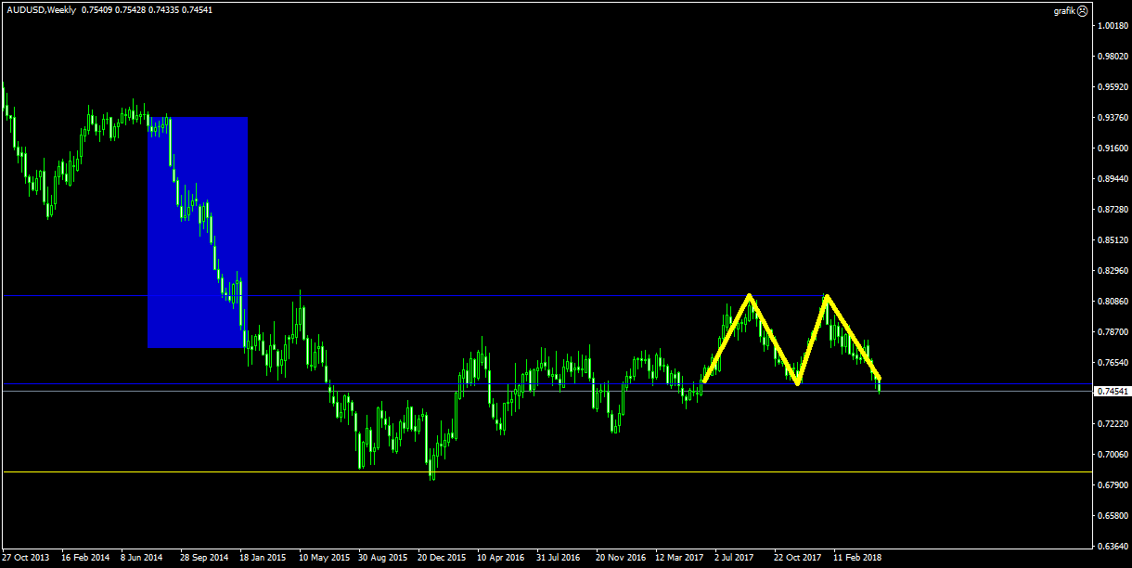Click the 12 Mar 2017 date label
The height and width of the screenshot is (568, 1132).
tap(679, 559)
